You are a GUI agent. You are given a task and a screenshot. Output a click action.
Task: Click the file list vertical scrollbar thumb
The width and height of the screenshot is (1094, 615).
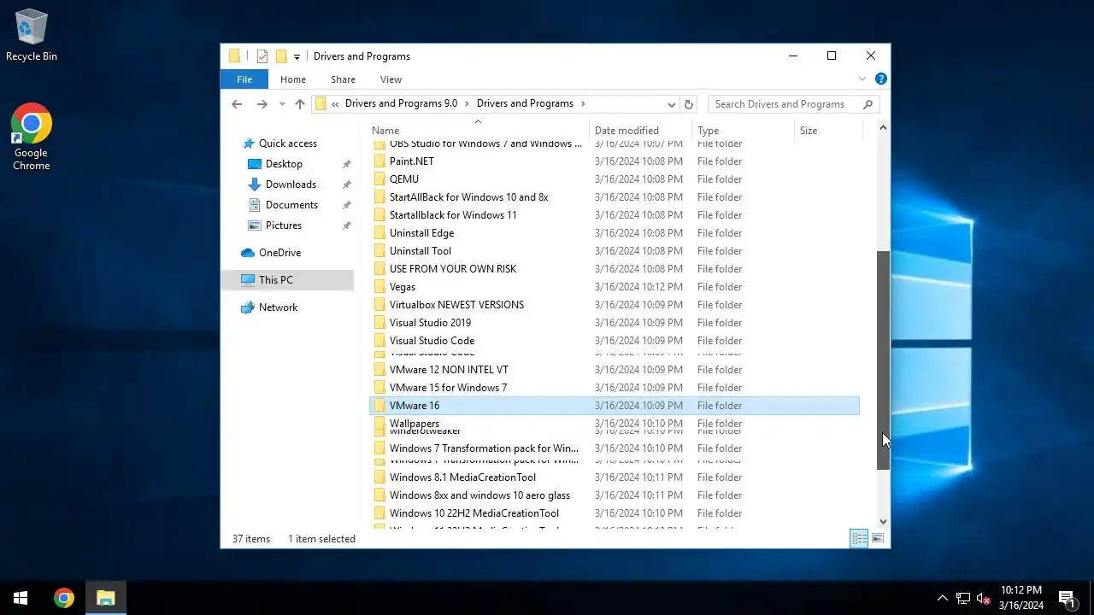[883, 360]
